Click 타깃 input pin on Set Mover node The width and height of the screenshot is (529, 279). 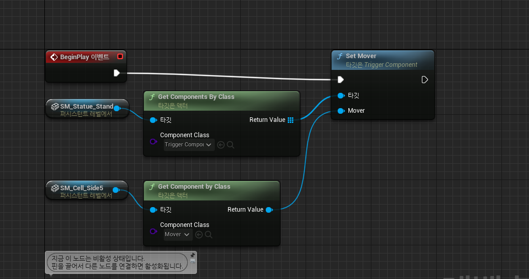[341, 95]
